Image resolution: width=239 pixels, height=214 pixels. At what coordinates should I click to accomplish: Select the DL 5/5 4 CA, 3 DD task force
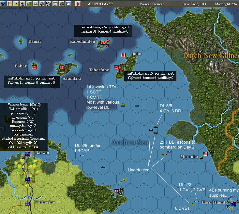156,127
